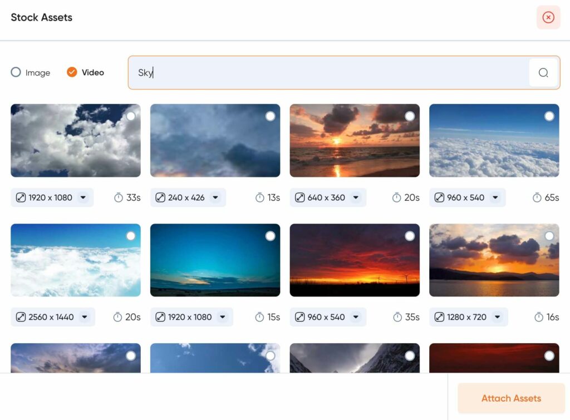Screen dimensions: 570x420
Task: Click resize icon beside 1280 x 720
Action: click(439, 317)
